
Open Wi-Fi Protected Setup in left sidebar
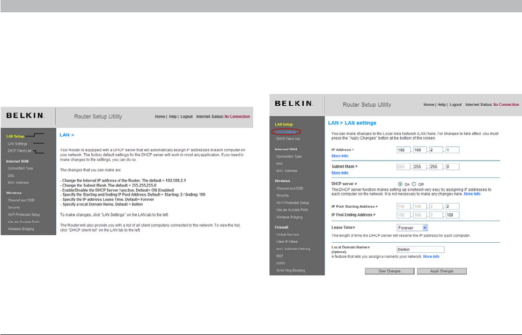point(24,215)
